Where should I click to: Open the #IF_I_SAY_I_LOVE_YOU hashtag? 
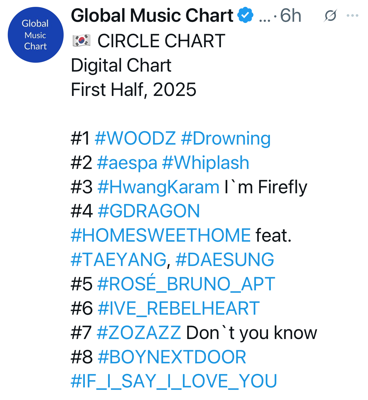(174, 382)
